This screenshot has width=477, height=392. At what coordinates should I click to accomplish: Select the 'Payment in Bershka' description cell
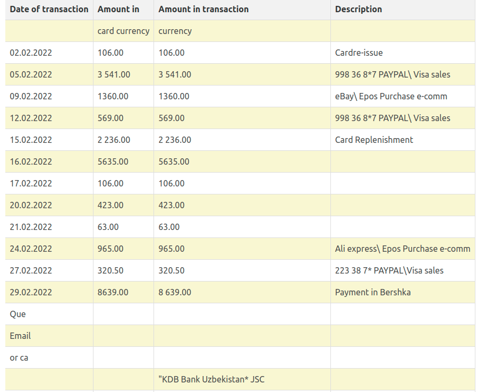click(x=372, y=292)
